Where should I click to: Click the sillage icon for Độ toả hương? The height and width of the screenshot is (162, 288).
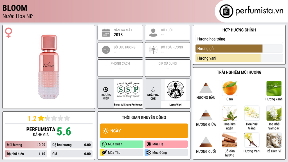click(153, 50)
